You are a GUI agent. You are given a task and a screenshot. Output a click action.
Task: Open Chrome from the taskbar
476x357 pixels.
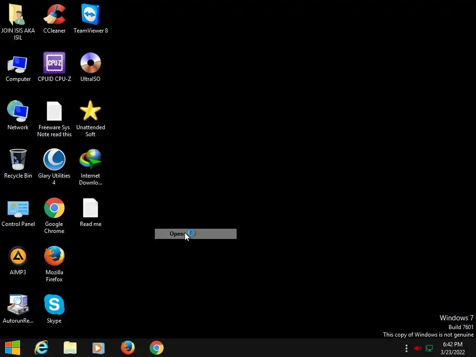[x=157, y=348]
